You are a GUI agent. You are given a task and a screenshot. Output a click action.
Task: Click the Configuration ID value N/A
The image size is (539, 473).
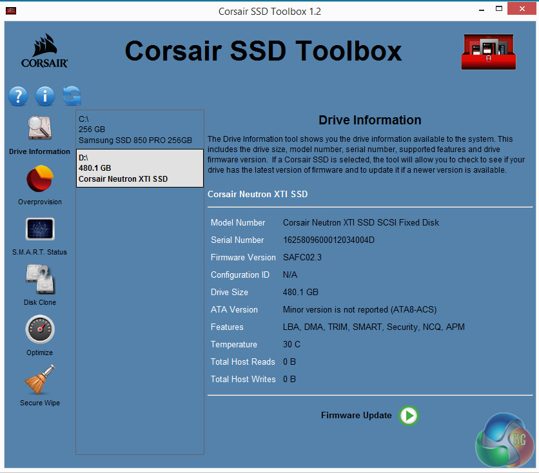pyautogui.click(x=290, y=275)
